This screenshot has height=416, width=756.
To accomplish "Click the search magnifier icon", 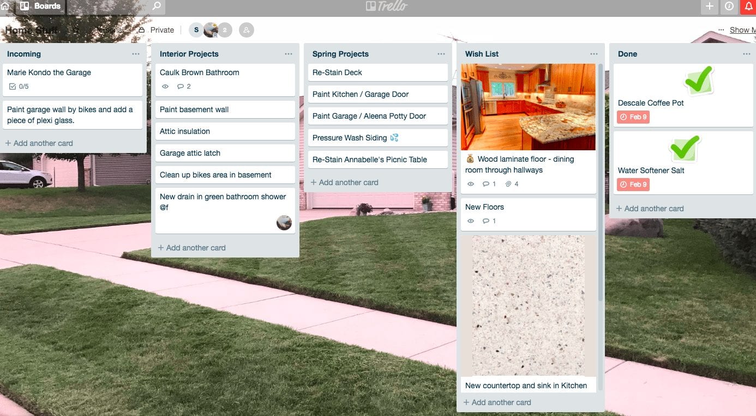I will (x=157, y=6).
